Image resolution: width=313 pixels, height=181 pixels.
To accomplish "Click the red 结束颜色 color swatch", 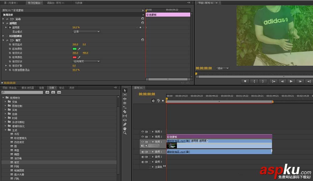I will pos(74,57).
